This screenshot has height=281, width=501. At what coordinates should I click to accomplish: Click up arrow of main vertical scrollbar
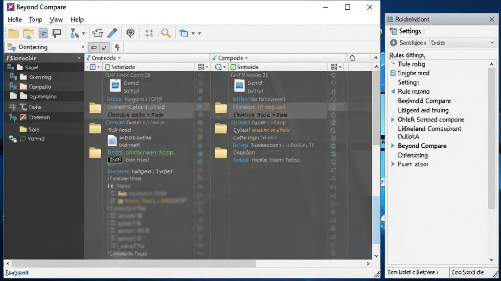pyautogui.click(x=376, y=66)
